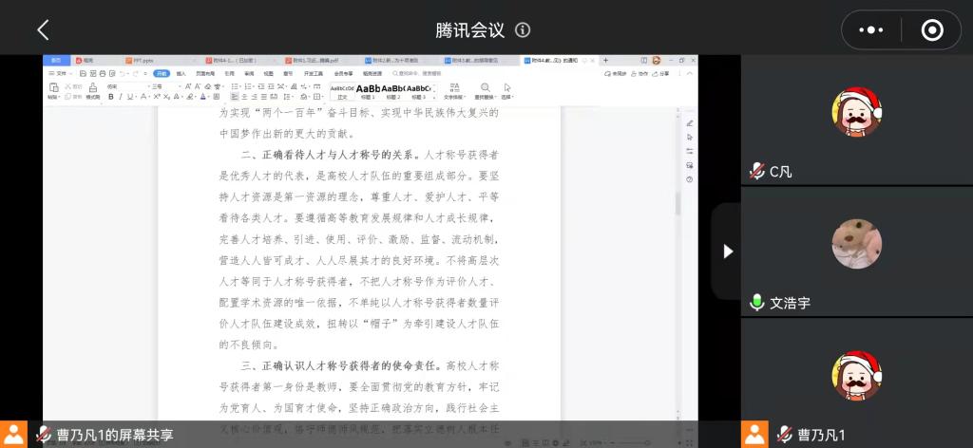Open the 页面布局 ribbon tab
This screenshot has width=973, height=448.
[205, 73]
